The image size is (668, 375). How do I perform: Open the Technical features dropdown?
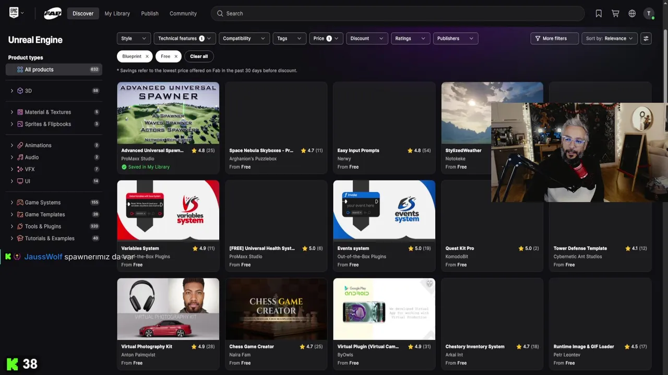tap(185, 39)
